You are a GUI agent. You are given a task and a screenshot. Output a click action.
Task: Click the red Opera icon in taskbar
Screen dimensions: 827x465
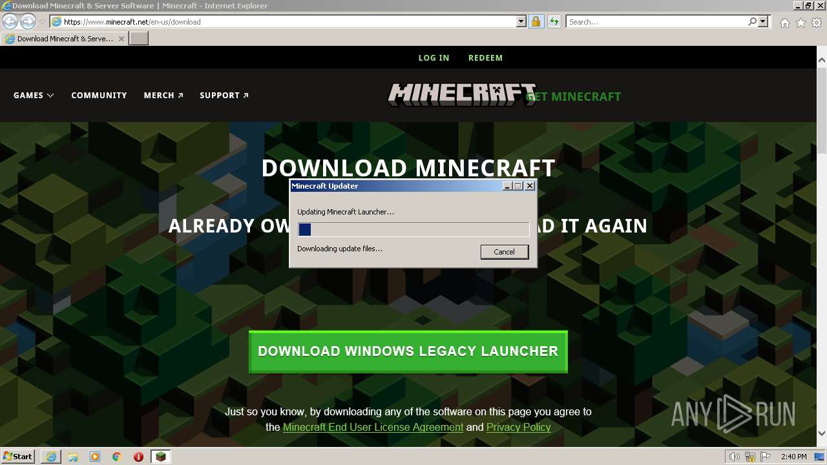pyautogui.click(x=139, y=457)
